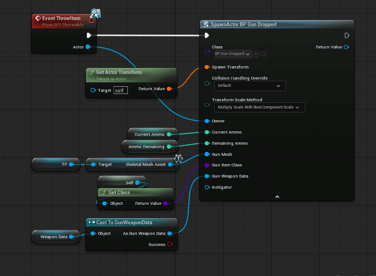Select the Get Actor Transform node title
This screenshot has width=376, height=276.
pos(118,72)
